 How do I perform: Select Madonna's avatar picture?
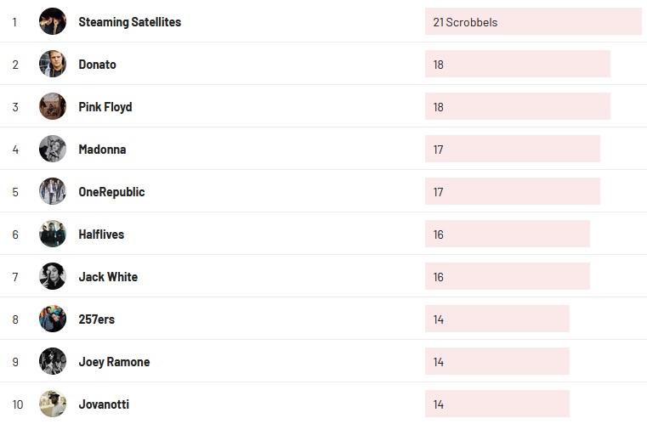coord(53,149)
